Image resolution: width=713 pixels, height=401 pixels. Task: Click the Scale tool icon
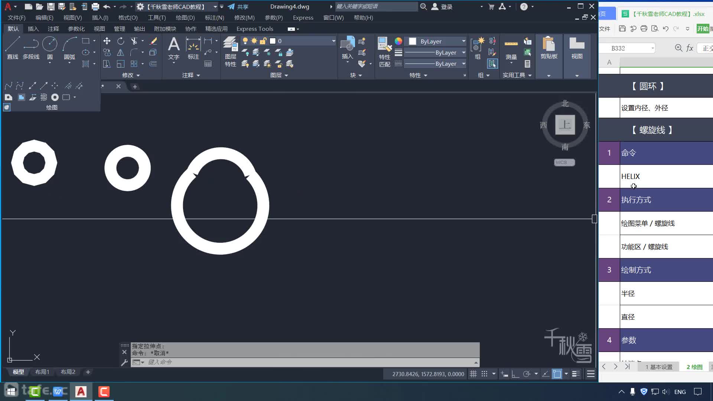click(121, 64)
